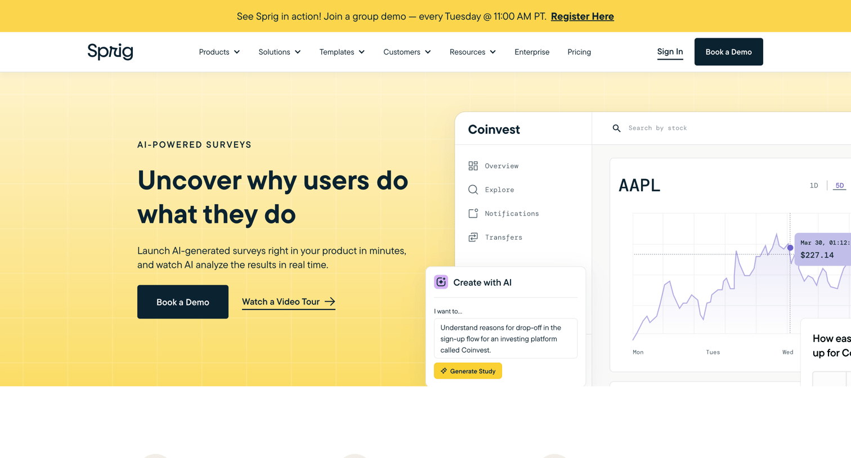The height and width of the screenshot is (458, 851).
Task: Open the Products menu
Action: (220, 52)
